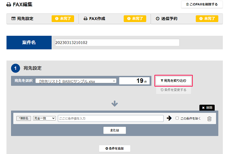Click the black 削除 close tag

click(x=207, y=108)
